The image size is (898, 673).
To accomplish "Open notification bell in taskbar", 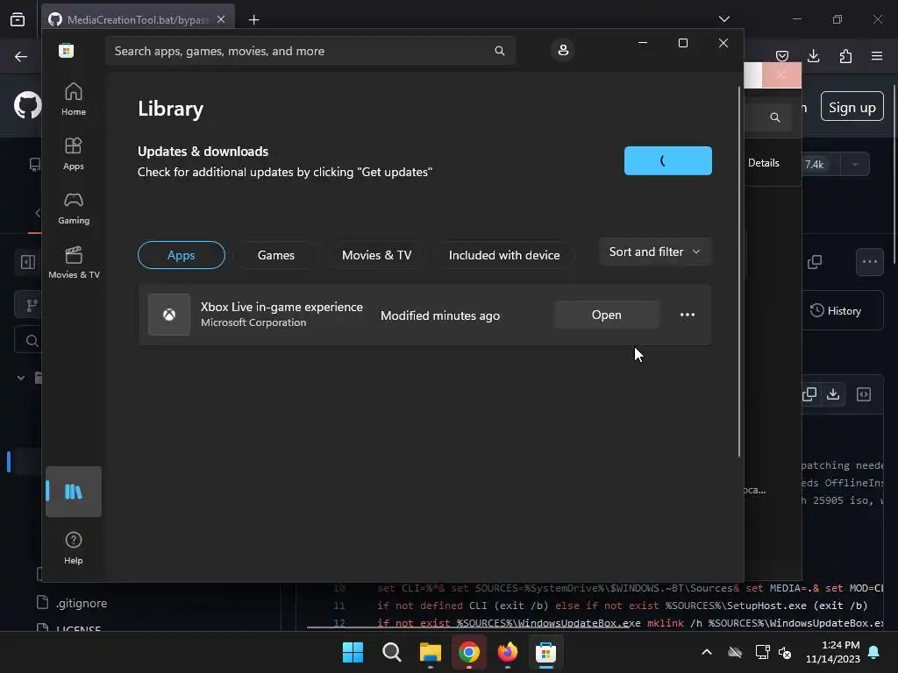I will [x=874, y=652].
